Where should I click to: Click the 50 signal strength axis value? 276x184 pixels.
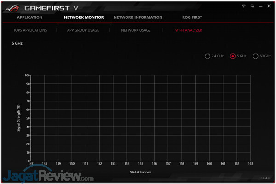click(28, 118)
